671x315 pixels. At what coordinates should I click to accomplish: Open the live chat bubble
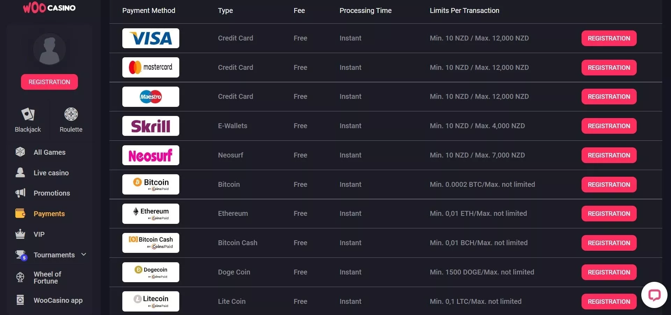tap(654, 295)
